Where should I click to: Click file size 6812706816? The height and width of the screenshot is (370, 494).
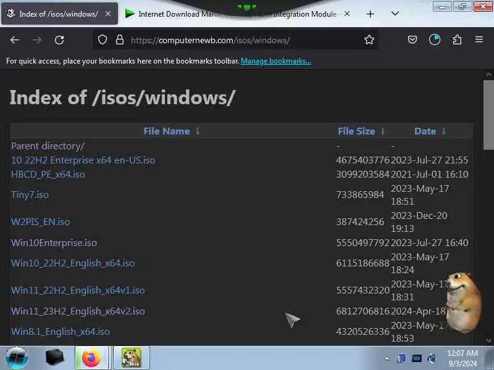pyautogui.click(x=362, y=311)
